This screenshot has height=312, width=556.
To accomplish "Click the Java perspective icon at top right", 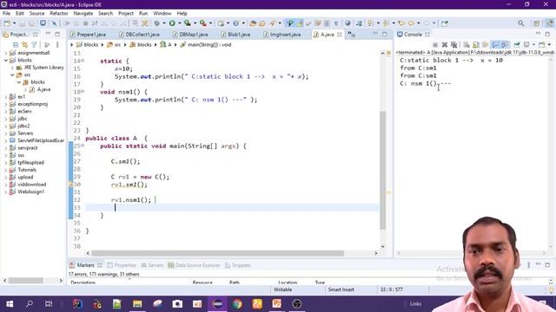I will (550, 23).
